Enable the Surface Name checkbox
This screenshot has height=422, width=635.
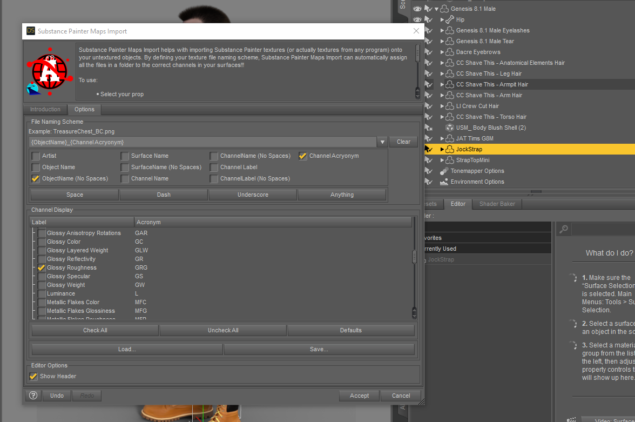(x=125, y=156)
